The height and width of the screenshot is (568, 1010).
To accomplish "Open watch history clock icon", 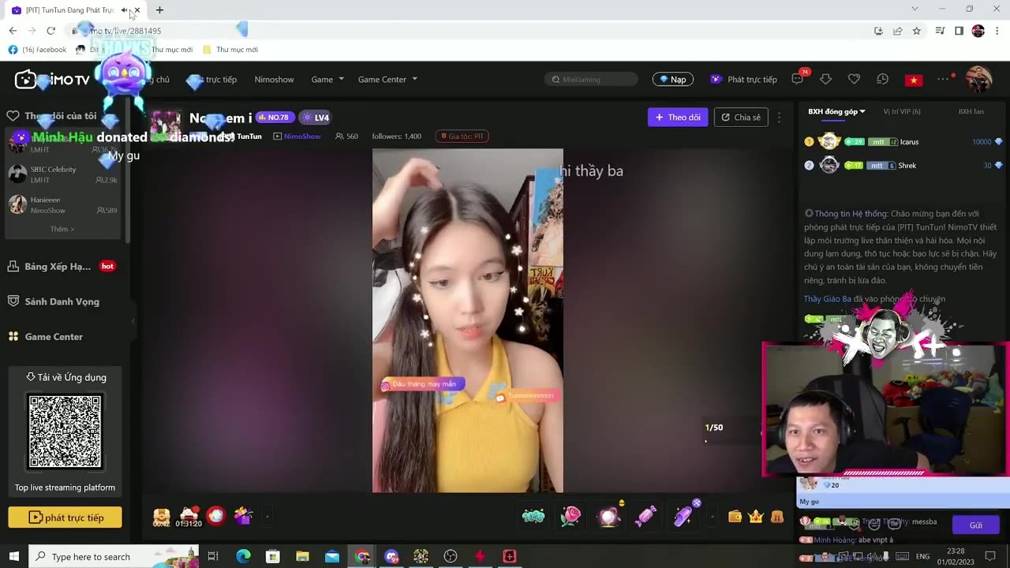I will 882,79.
